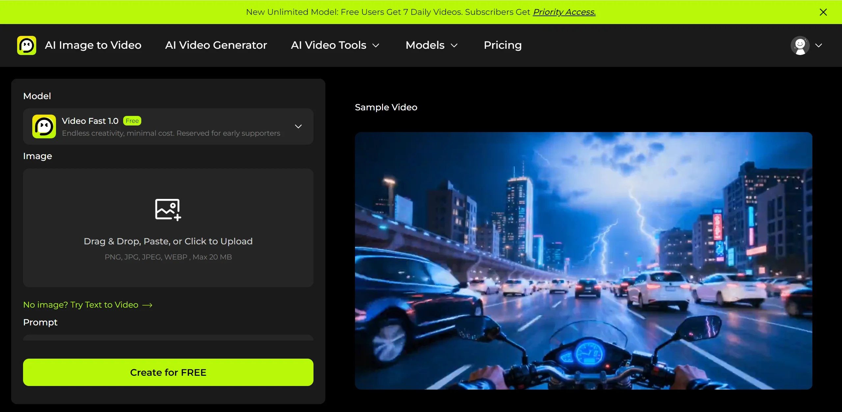Screen dimensions: 842x412
Task: Navigate to the Pricing page
Action: pos(502,45)
